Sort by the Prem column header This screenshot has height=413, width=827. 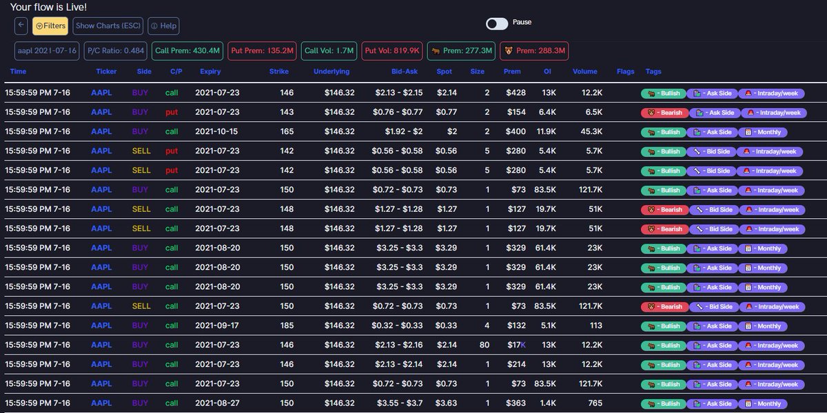tap(512, 71)
